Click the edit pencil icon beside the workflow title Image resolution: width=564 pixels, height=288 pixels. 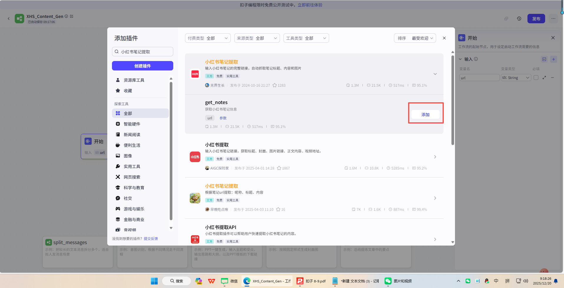click(71, 16)
